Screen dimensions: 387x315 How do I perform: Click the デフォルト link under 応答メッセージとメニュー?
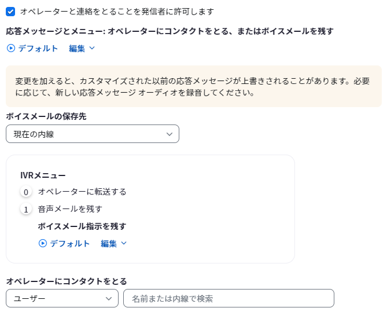click(38, 48)
